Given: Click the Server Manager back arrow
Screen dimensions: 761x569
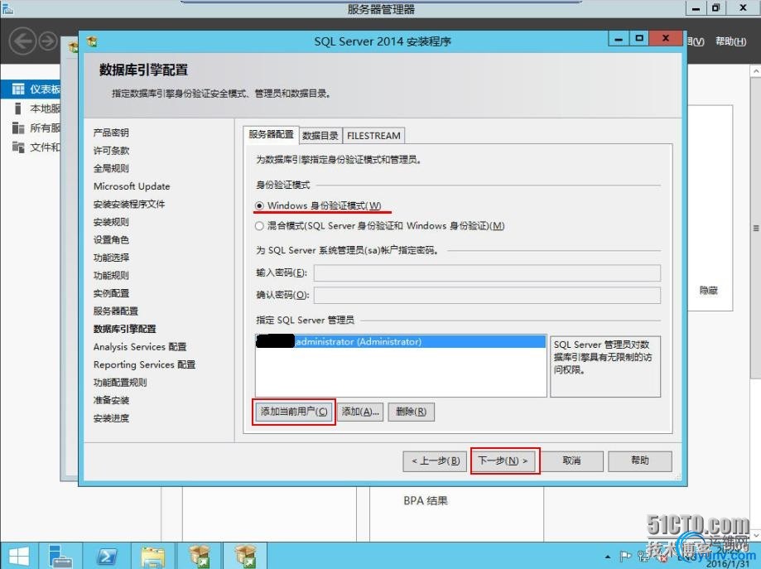Looking at the screenshot, I should [22, 41].
